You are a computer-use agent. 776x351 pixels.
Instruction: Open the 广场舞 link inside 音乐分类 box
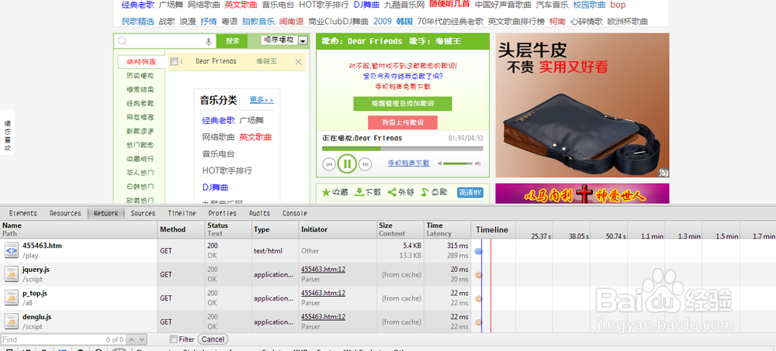252,120
